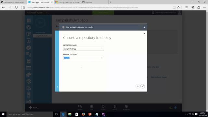Open Azure Cloud Services sidebar icon
208x117 pixels.
coord(29,48)
